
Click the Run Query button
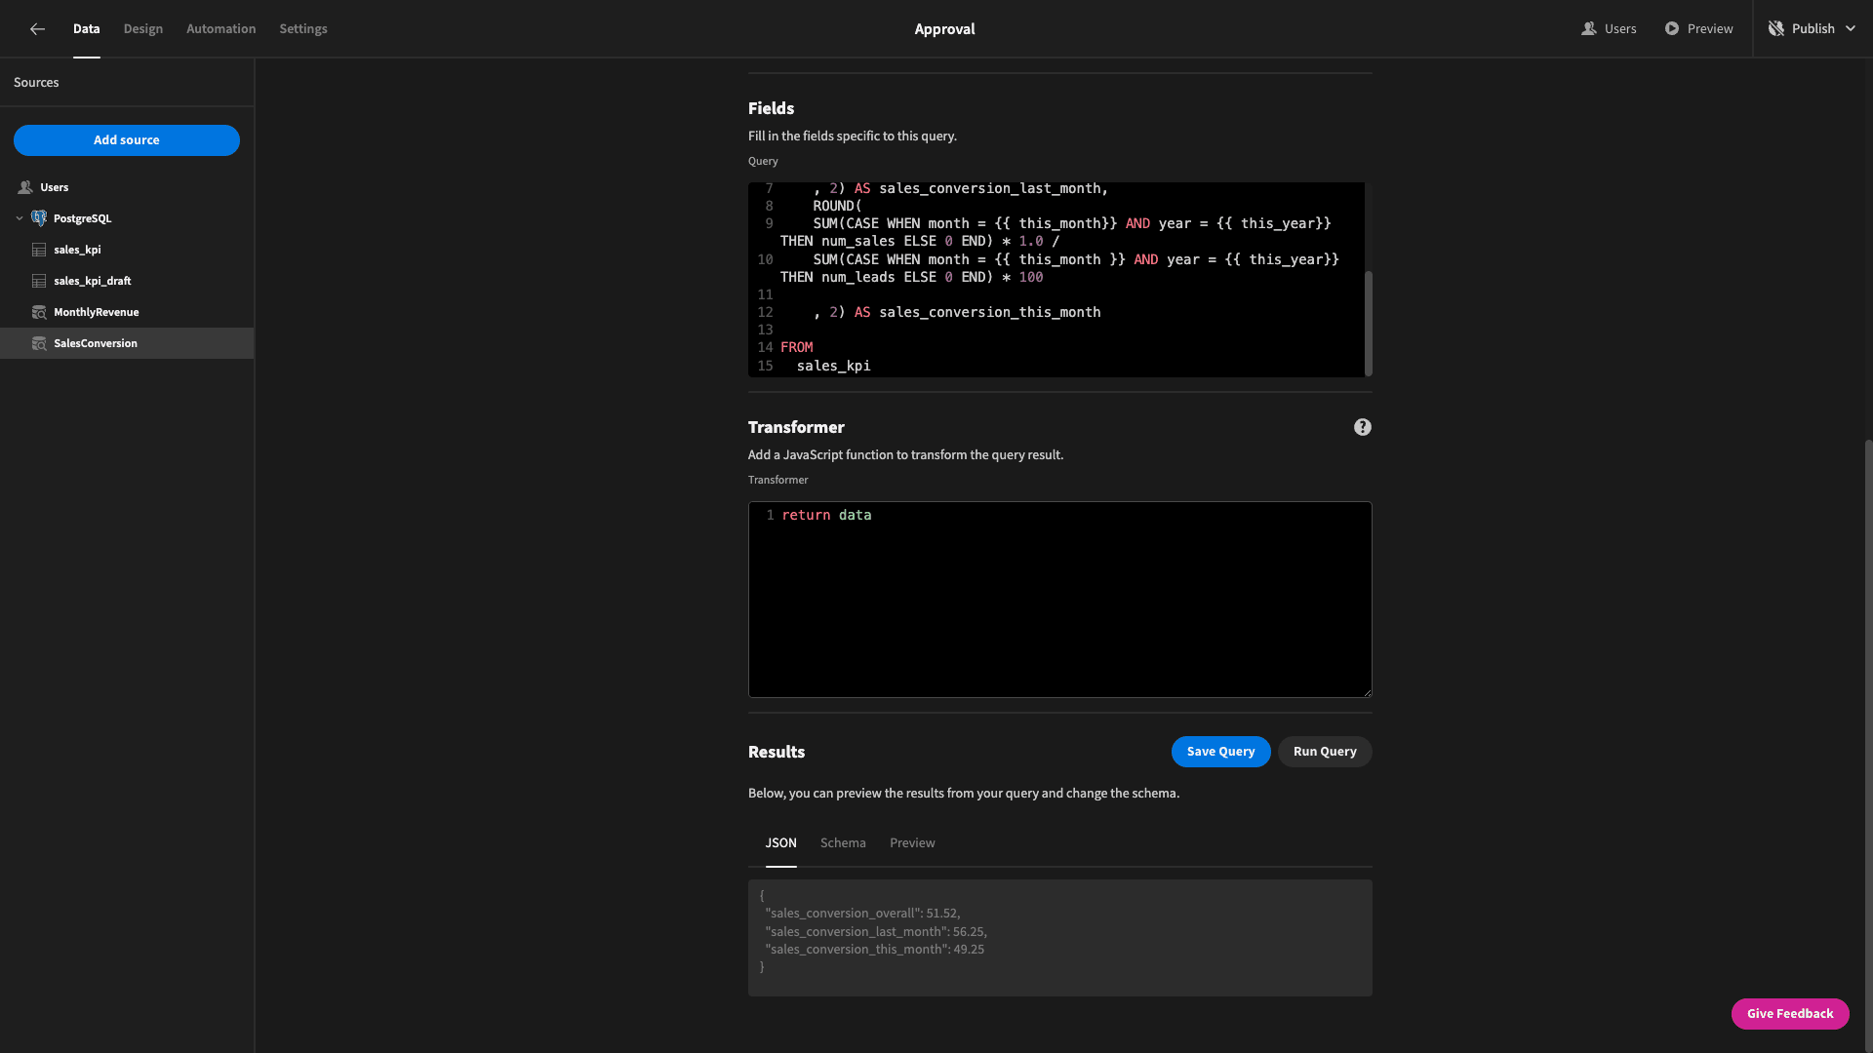point(1325,752)
